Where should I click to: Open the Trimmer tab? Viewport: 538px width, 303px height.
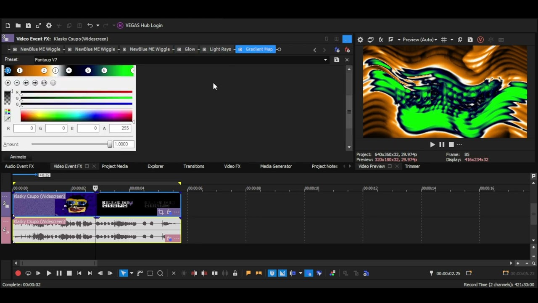point(412,166)
